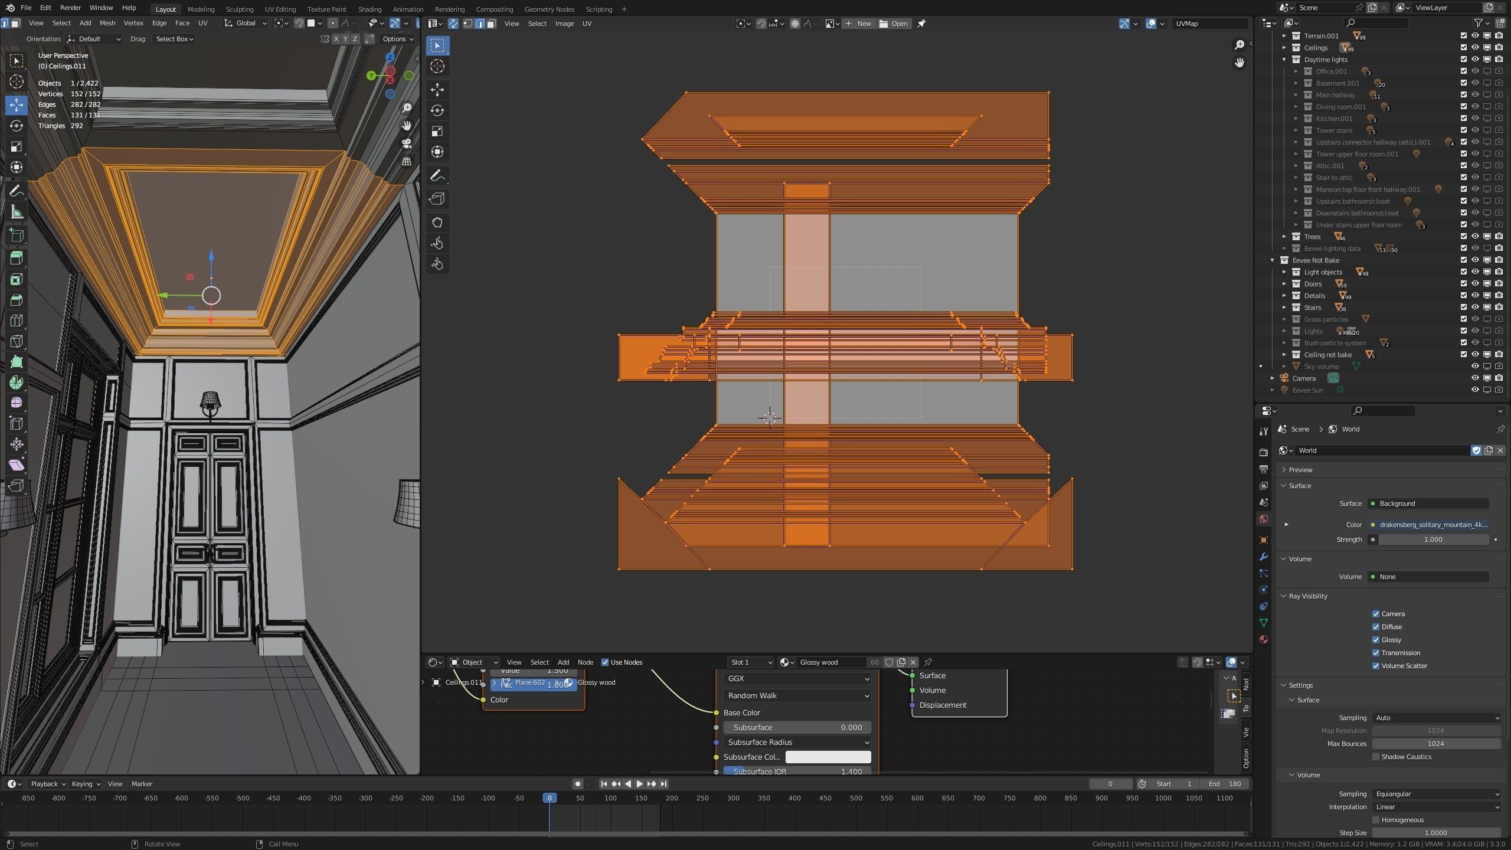This screenshot has width=1511, height=850.
Task: Collapse the Ray Visibility panel
Action: click(x=1284, y=596)
